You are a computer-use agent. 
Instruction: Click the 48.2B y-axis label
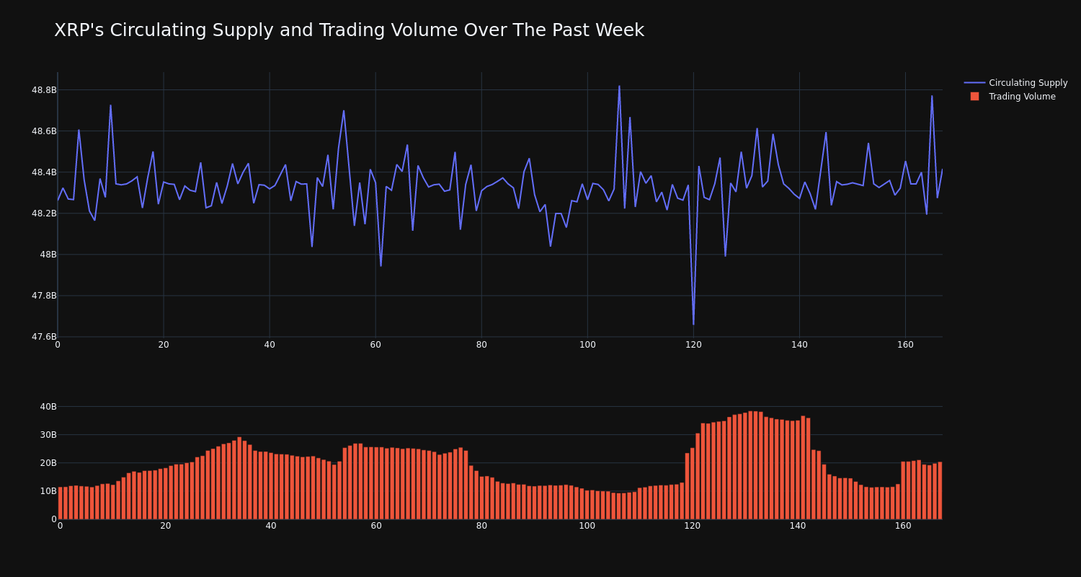pyautogui.click(x=44, y=213)
